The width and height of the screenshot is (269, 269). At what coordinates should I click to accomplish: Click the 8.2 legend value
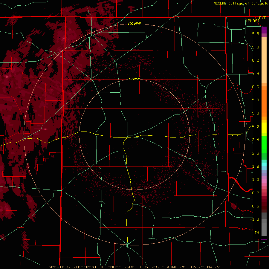256,60
